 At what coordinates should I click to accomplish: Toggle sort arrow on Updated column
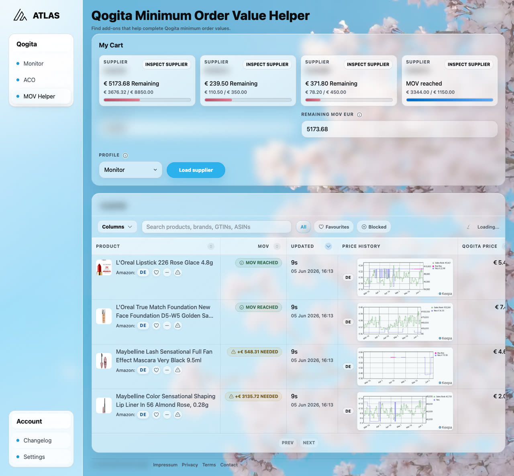coord(328,246)
